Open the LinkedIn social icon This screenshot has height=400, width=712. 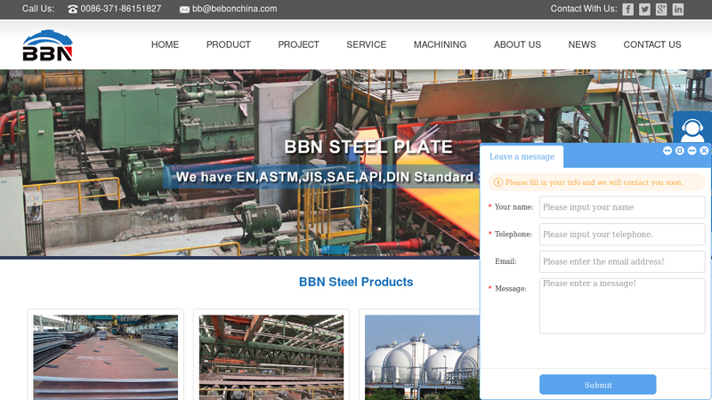[x=678, y=9]
